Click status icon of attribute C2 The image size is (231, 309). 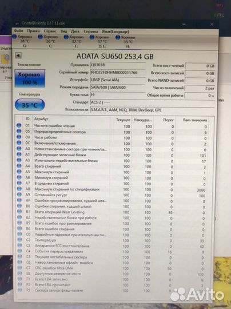19,240
